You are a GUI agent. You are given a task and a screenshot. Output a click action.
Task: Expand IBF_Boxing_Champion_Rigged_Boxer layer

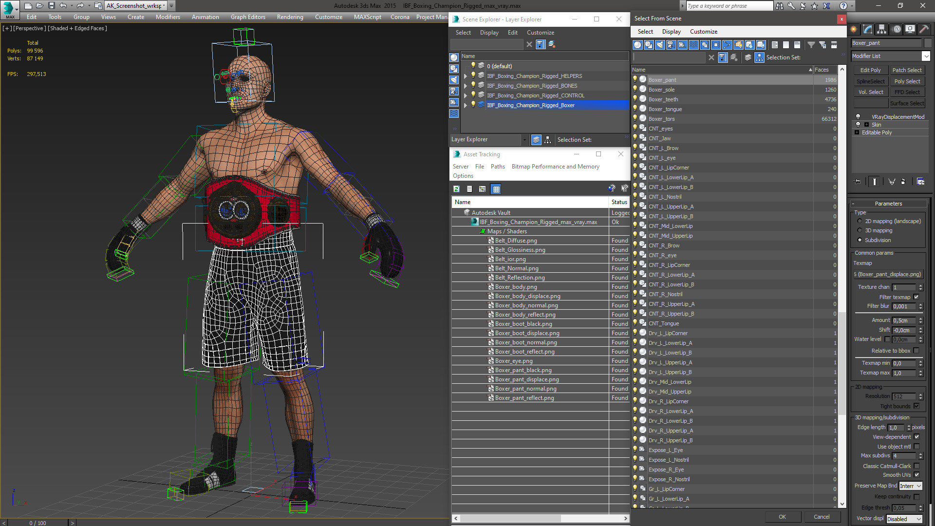tap(465, 105)
